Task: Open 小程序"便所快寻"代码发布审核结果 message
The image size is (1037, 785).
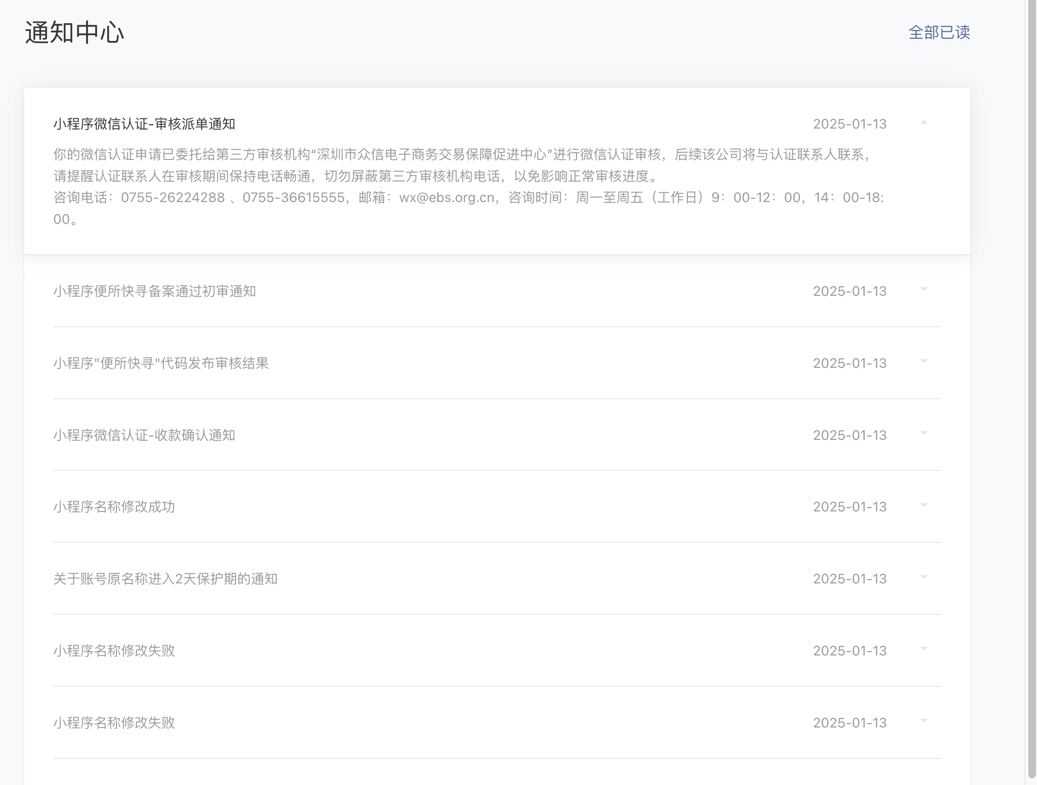Action: coord(161,363)
